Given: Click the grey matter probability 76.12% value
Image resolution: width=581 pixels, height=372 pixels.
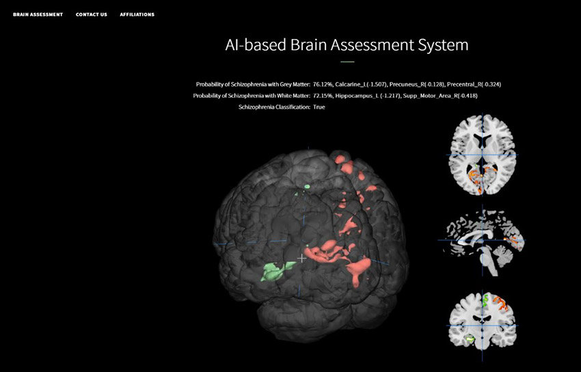Looking at the screenshot, I should pyautogui.click(x=323, y=85).
